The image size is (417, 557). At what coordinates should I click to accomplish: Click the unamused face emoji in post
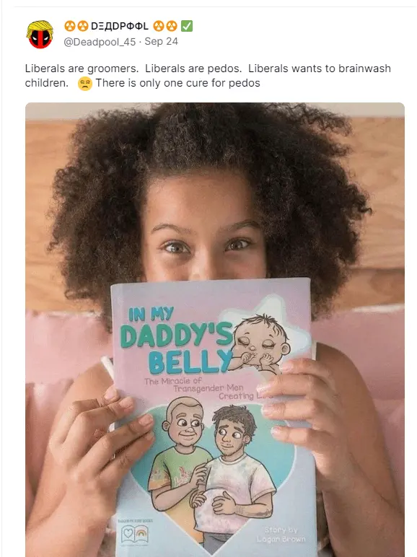(85, 84)
